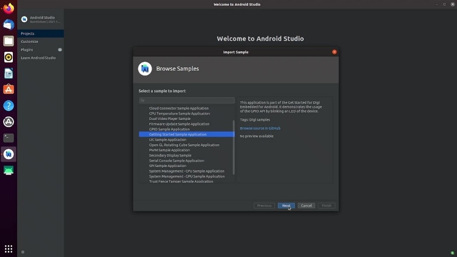
Task: Launch Thunderbird mail from dock
Action: [x=9, y=25]
